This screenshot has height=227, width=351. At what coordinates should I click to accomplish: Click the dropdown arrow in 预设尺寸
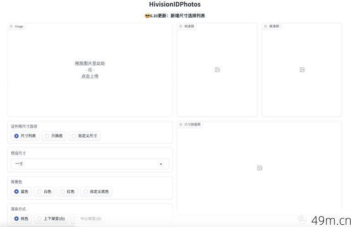click(161, 164)
